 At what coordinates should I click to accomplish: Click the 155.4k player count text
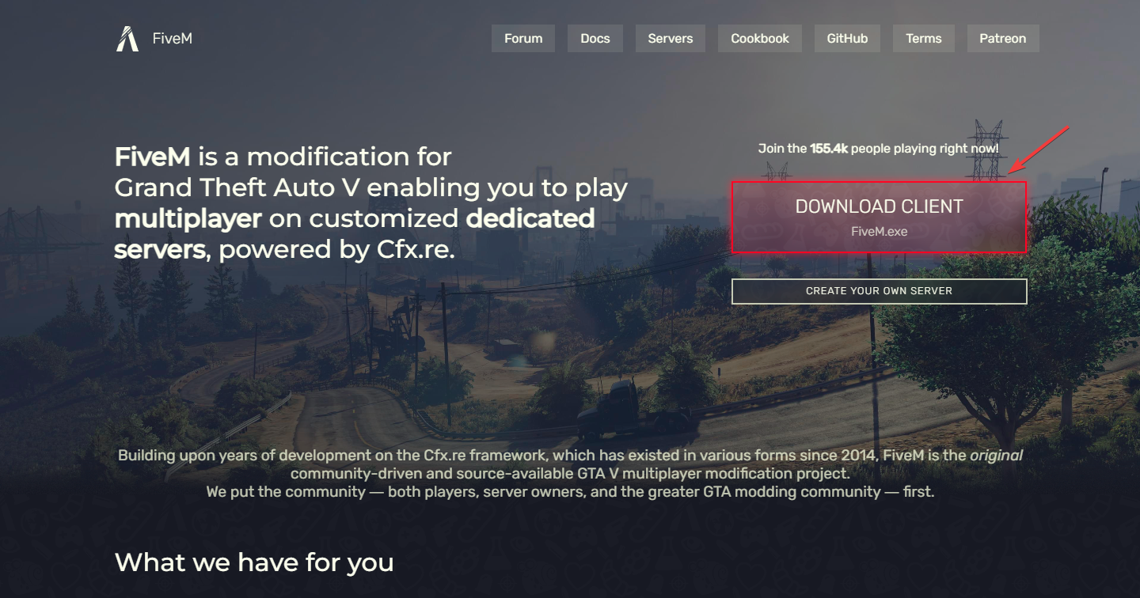pyautogui.click(x=829, y=148)
